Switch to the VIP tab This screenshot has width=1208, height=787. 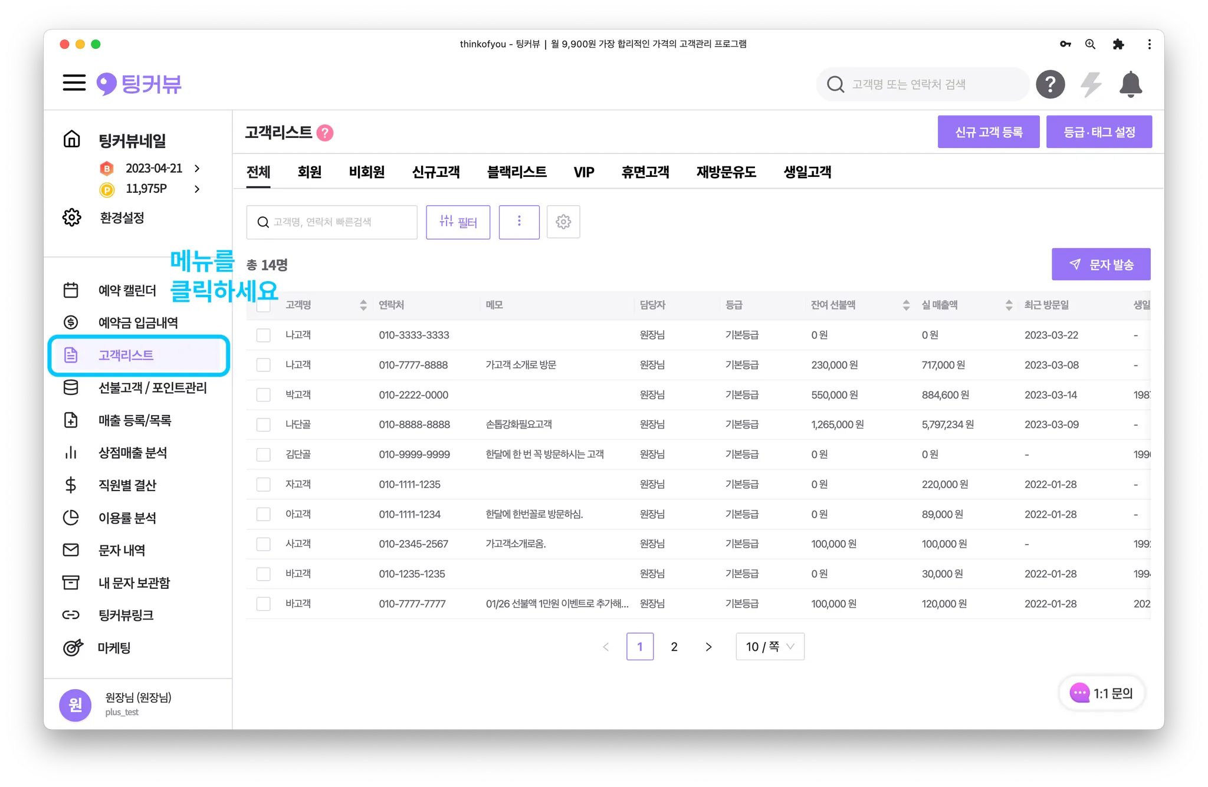(583, 172)
